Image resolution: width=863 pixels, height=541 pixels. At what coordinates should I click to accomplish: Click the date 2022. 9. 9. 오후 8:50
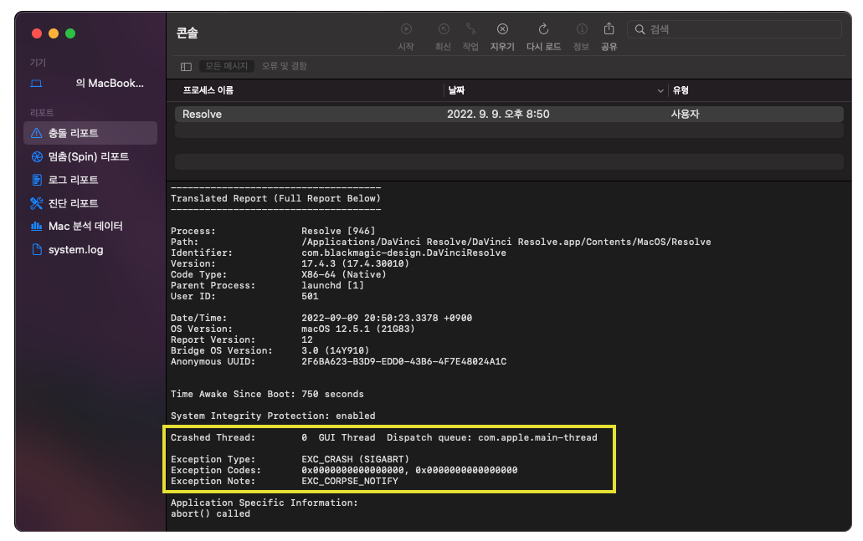[498, 114]
